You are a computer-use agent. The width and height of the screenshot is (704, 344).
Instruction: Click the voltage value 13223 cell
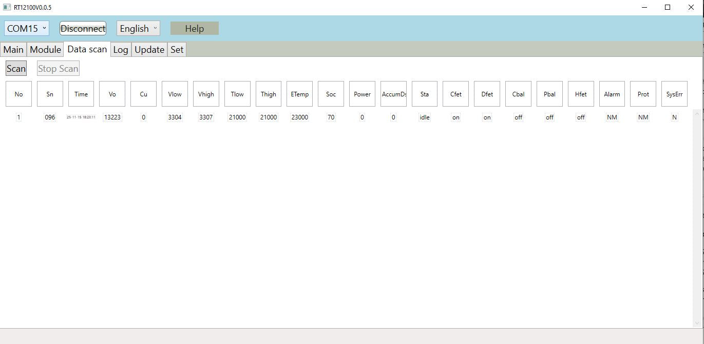coord(112,117)
